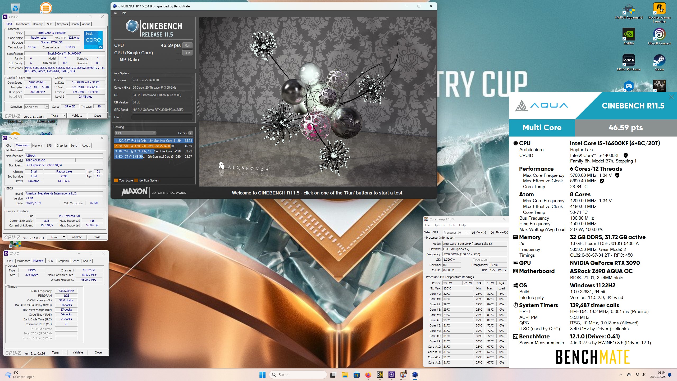Image resolution: width=677 pixels, height=381 pixels.
Task: Click Close in the CPU-Z Mainboard window
Action: [x=97, y=237]
